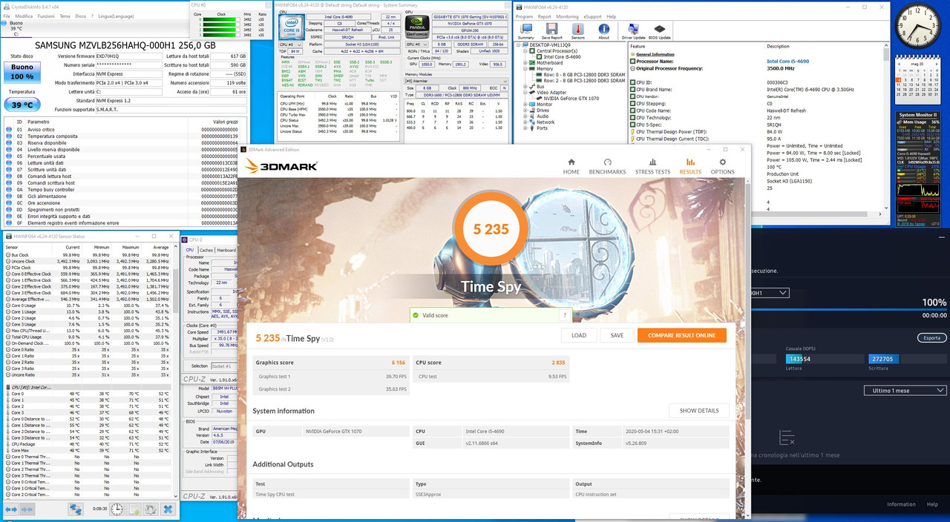Click Core 0 usage bar in CPU #0 window
Image resolution: width=950 pixels, height=522 pixels.
tap(220, 19)
